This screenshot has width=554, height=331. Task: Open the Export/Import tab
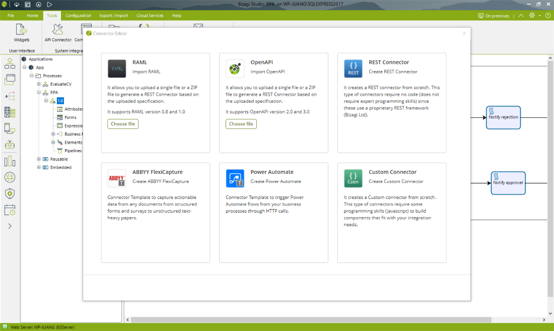click(113, 16)
